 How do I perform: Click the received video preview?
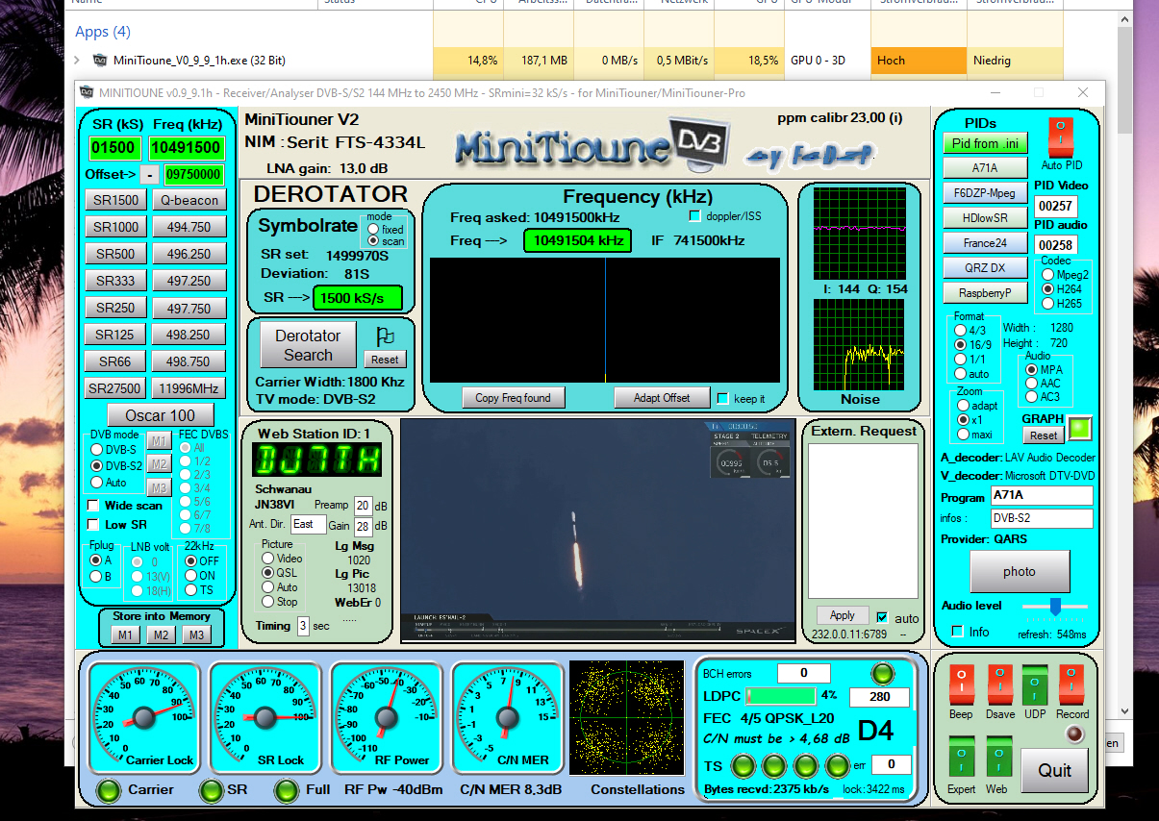598,530
